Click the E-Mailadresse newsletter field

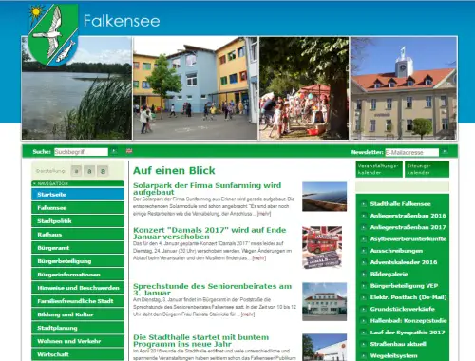click(412, 152)
